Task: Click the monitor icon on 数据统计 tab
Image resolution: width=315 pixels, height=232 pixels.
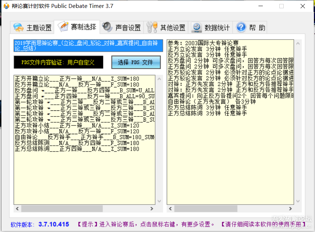Action: pyautogui.click(x=197, y=27)
